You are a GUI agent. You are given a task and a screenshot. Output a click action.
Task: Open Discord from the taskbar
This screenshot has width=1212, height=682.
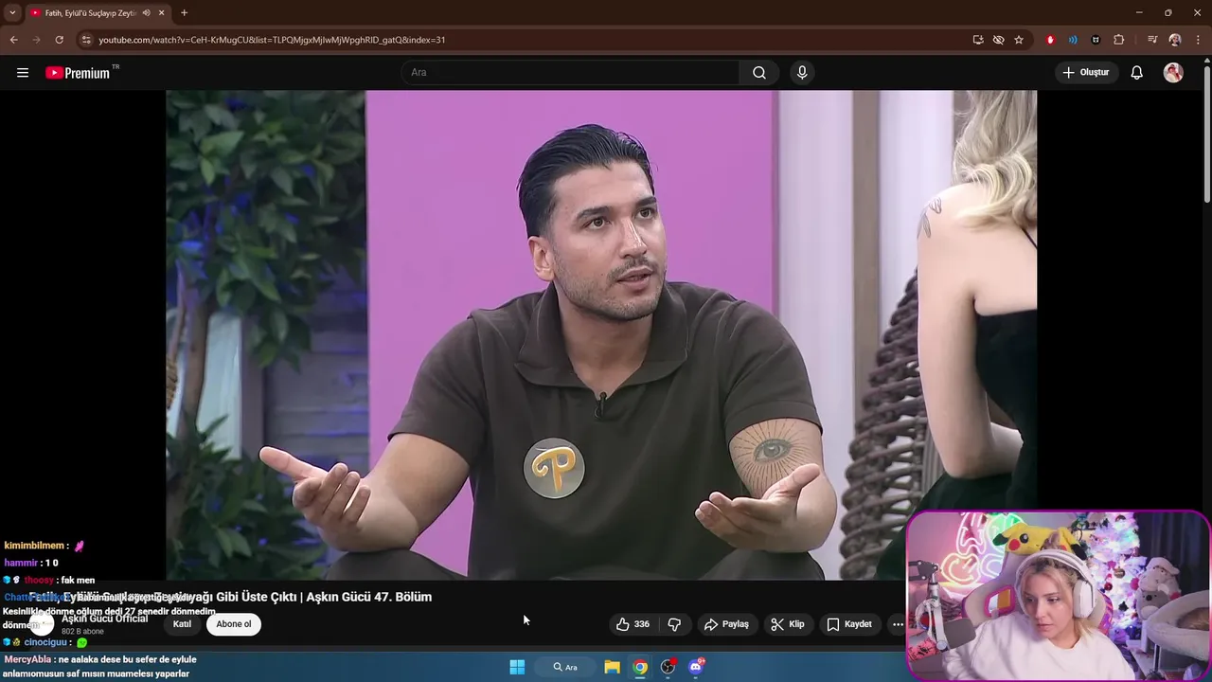[696, 667]
